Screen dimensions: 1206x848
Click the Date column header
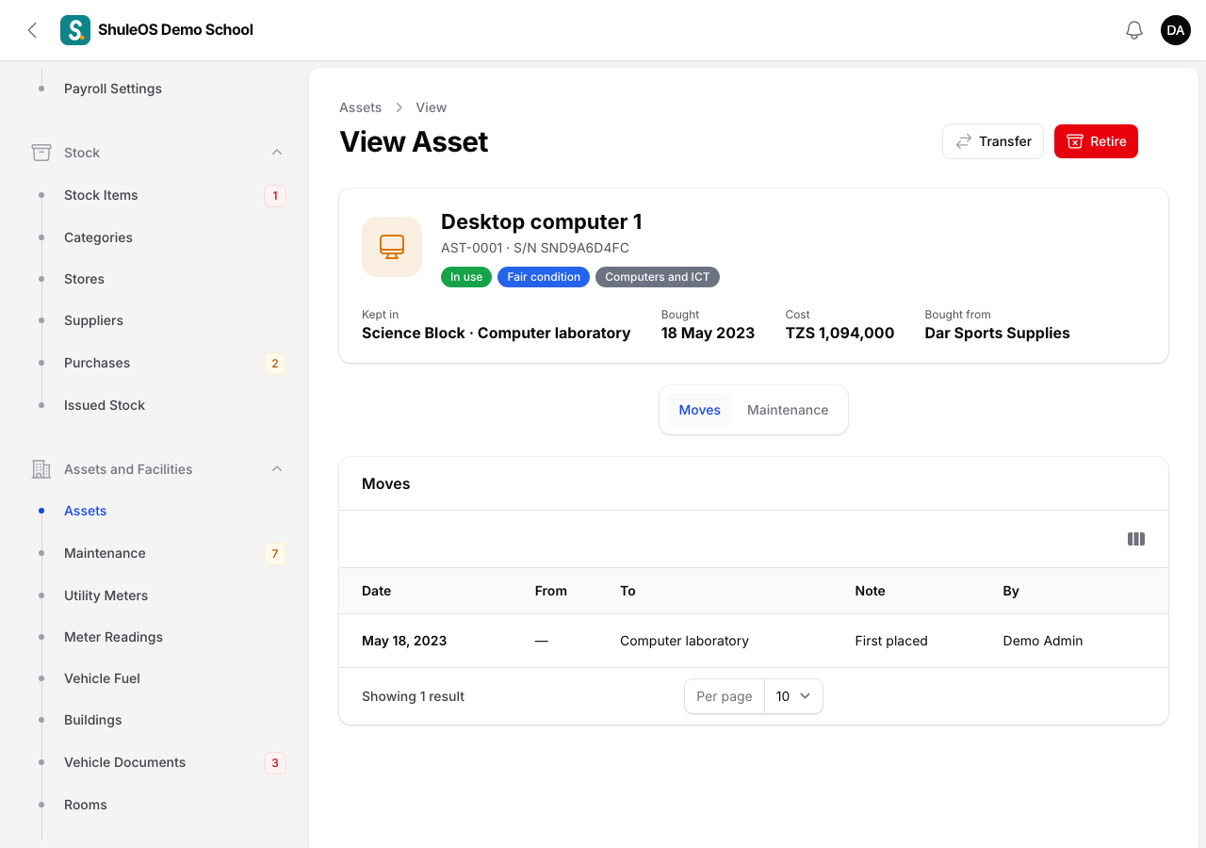[x=376, y=591]
